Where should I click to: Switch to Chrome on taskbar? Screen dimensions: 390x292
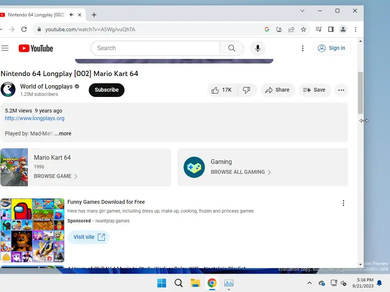(212, 283)
